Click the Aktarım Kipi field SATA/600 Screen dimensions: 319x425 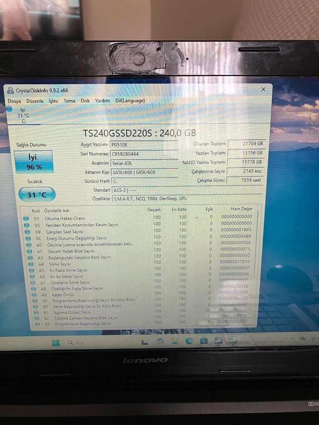[x=144, y=172]
